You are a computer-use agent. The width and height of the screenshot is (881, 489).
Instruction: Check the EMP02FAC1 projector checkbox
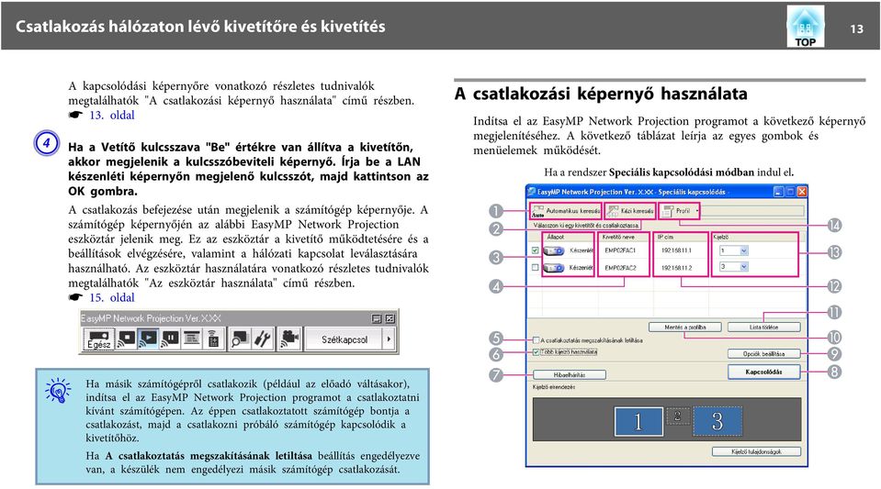[535, 251]
